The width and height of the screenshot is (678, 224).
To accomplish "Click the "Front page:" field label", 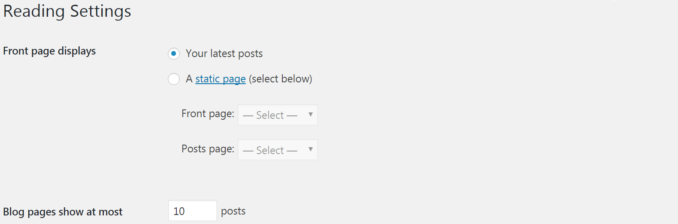I will 208,114.
